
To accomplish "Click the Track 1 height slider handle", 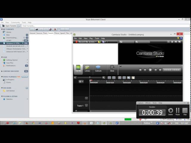I will tap(76, 111).
